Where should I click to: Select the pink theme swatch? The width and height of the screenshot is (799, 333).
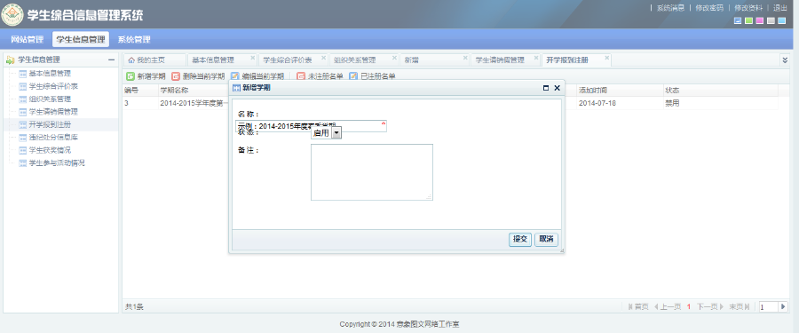(x=760, y=21)
